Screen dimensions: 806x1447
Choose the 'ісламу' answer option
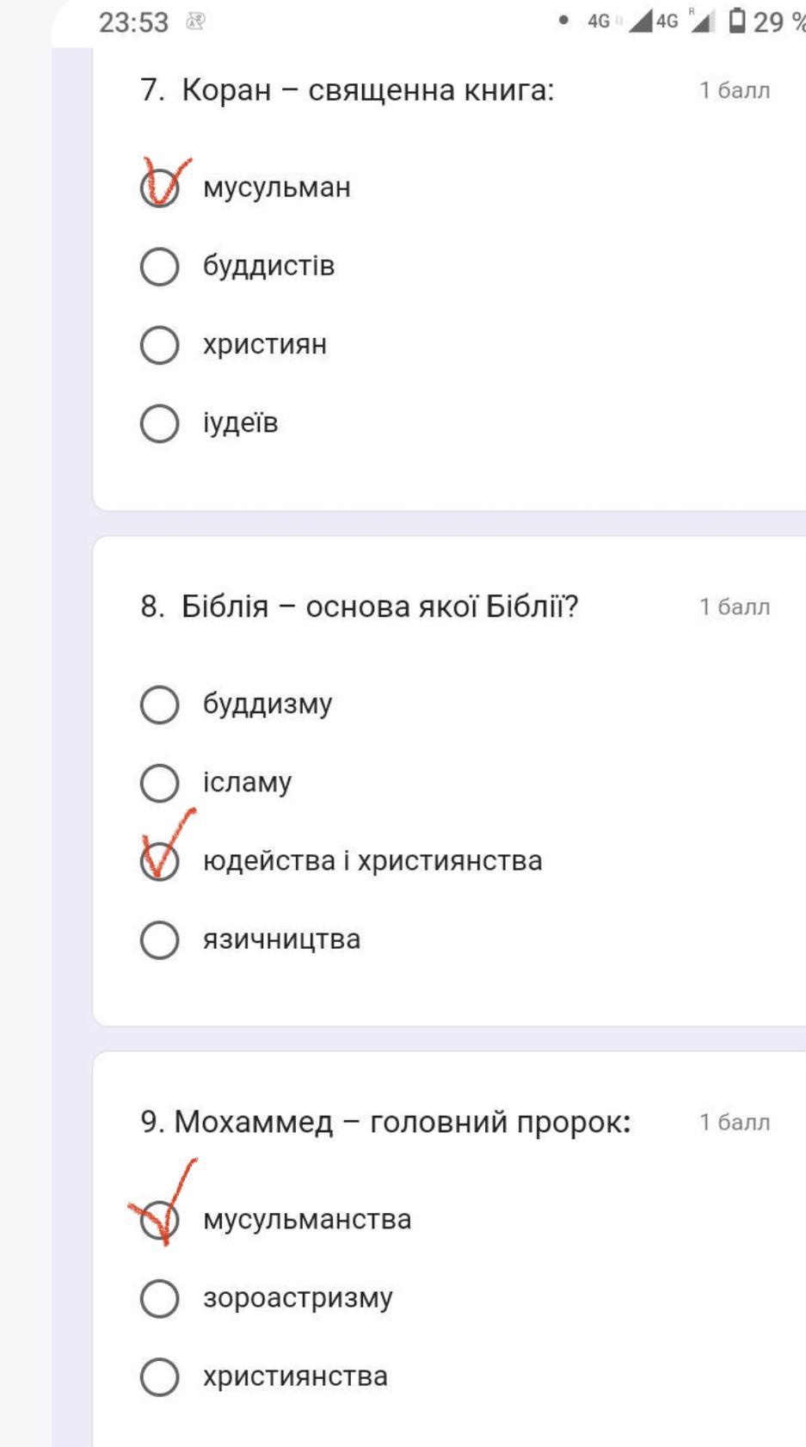pos(160,783)
